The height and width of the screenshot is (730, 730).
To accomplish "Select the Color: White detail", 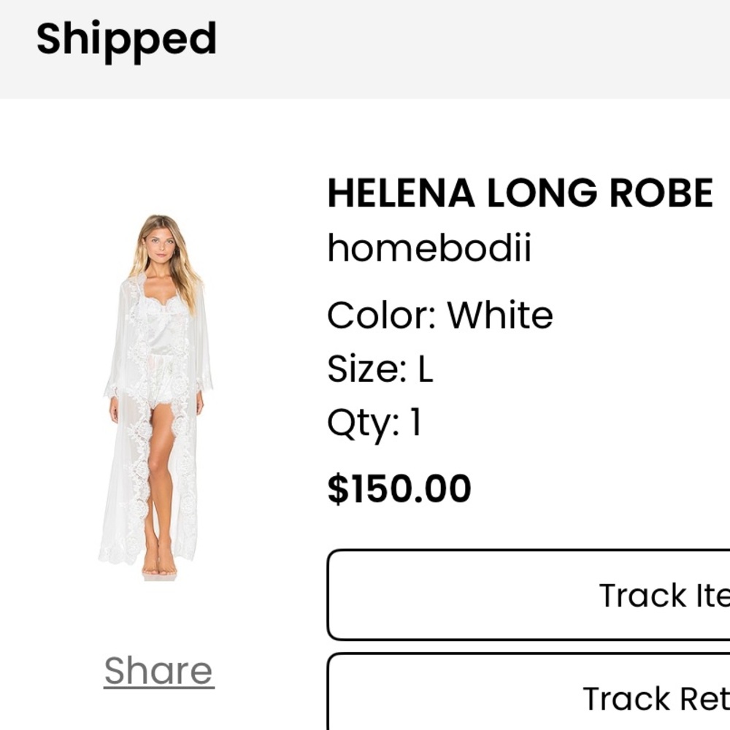I will click(x=440, y=313).
